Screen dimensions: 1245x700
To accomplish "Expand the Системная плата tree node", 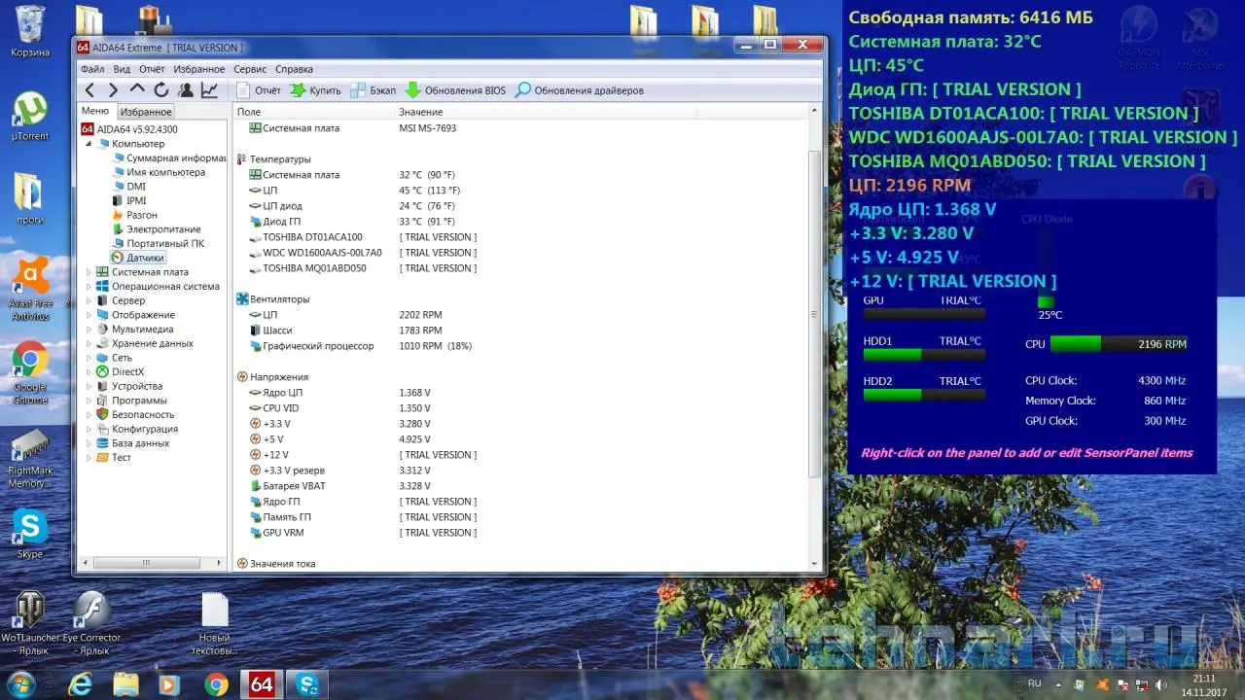I will click(89, 272).
